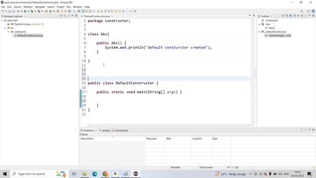Close the Package Explorer tab
Screen dimensions: 316x178
tap(25, 16)
